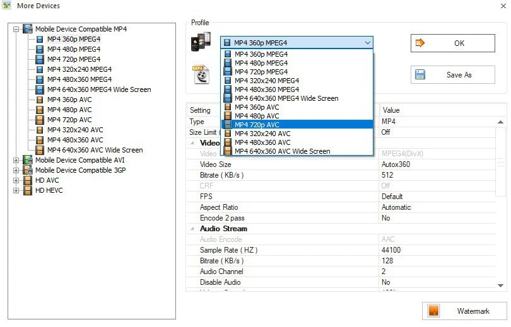Click the HD AVC folder icon in tree
Image resolution: width=511 pixels, height=327 pixels.
pyautogui.click(x=28, y=180)
